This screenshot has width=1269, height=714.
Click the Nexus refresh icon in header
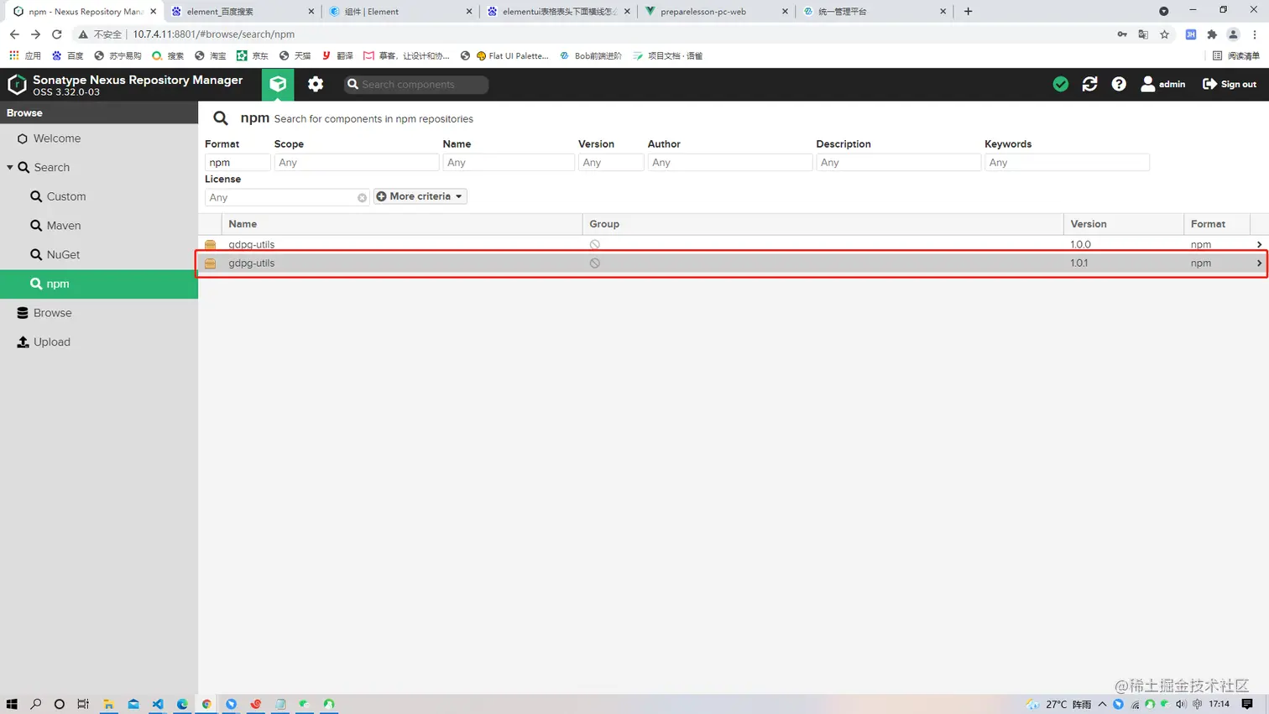pos(1090,84)
